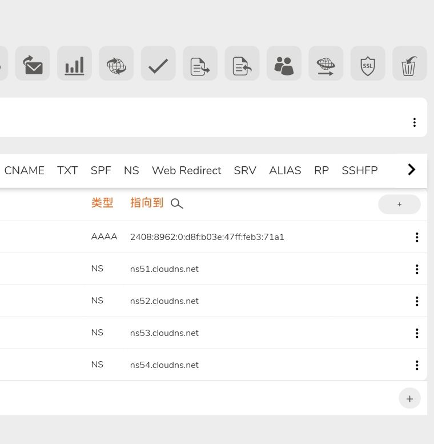The height and width of the screenshot is (444, 434).
Task: Switch to the SPF tab
Action: pyautogui.click(x=101, y=170)
